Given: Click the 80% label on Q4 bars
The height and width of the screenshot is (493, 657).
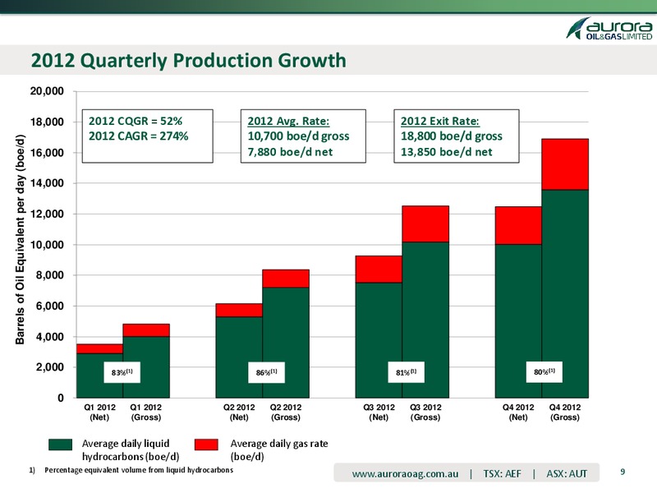Looking at the screenshot, I should (x=544, y=372).
